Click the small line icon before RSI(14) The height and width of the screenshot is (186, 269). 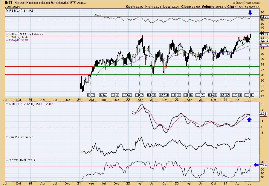7,10
